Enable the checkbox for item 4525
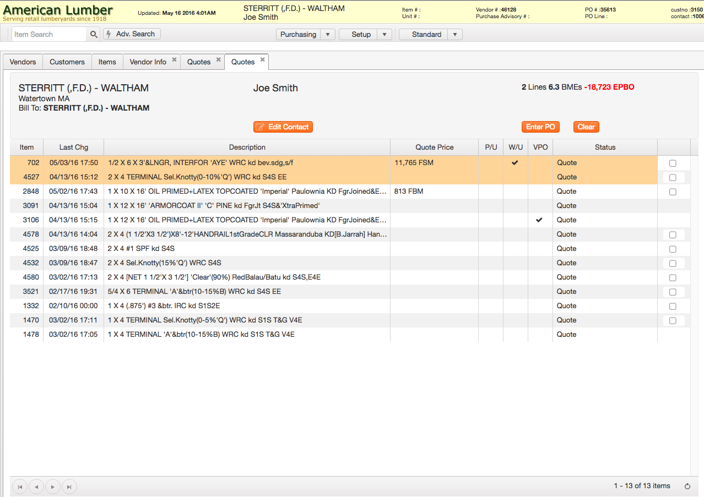This screenshot has width=704, height=497. tap(673, 249)
